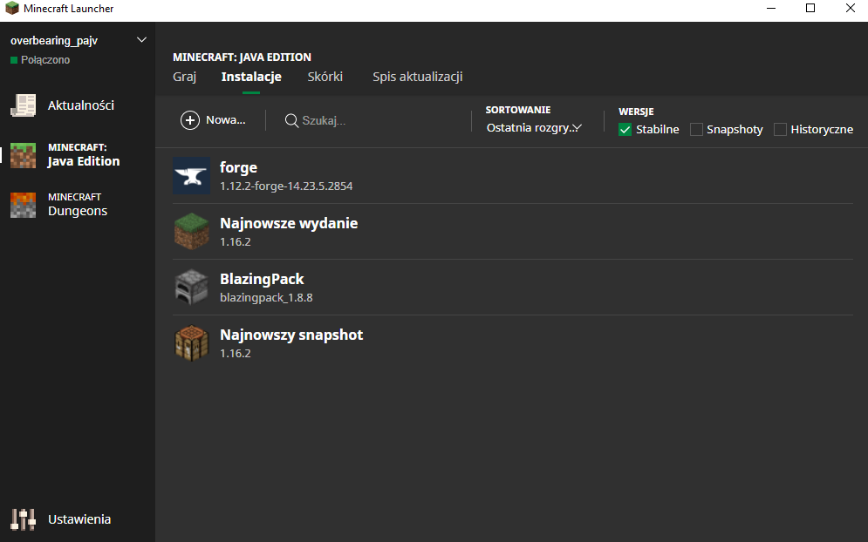Enable the Historyczne checkbox
Viewport: 868px width, 542px height.
[x=780, y=130]
